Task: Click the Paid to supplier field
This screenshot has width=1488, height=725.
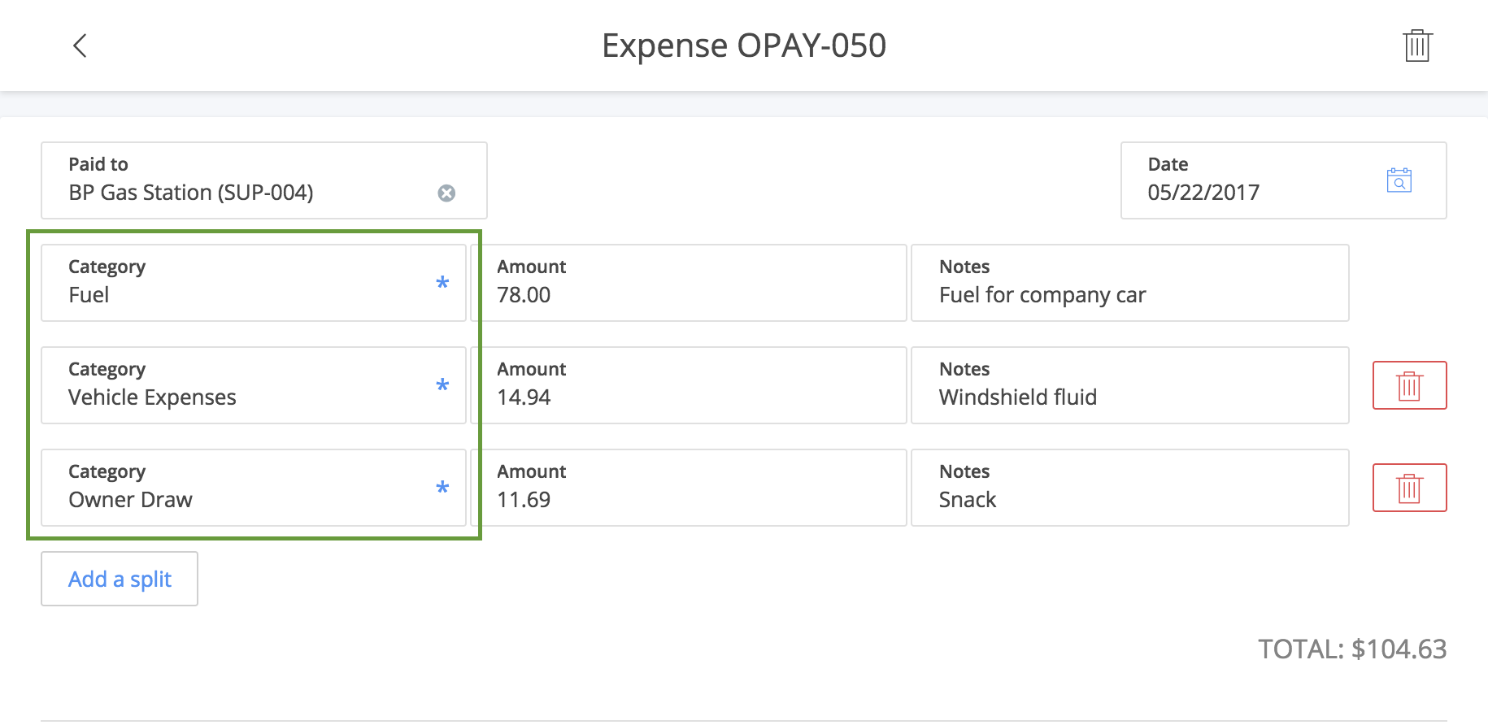Action: (x=264, y=180)
